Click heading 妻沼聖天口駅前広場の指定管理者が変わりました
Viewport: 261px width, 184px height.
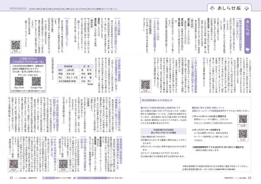click(120, 154)
